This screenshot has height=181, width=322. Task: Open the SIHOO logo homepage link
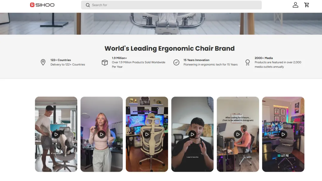[x=42, y=5]
